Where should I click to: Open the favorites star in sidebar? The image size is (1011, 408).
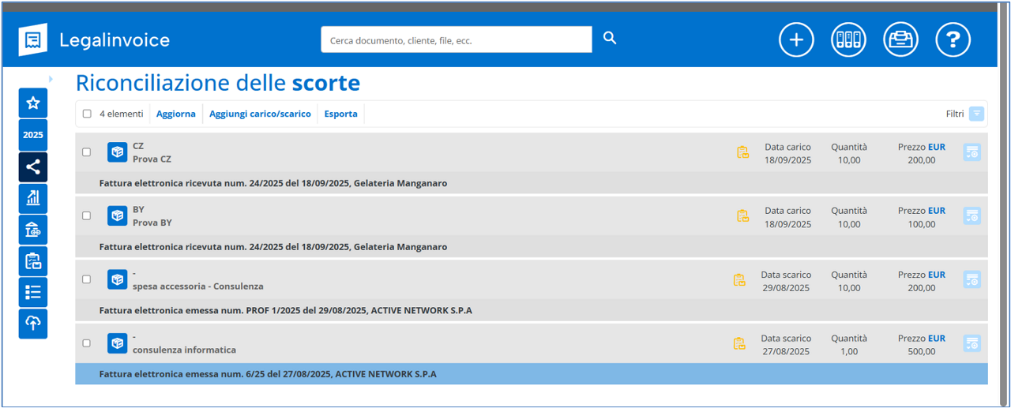click(x=33, y=103)
